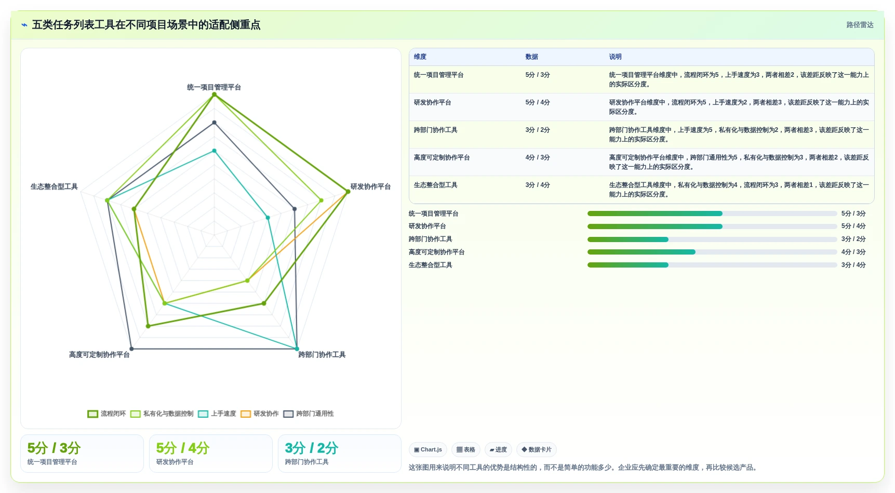Open the 3分 / 2分 跨部门协作工具 card
Viewport: 895px width, 493px height.
(x=340, y=454)
